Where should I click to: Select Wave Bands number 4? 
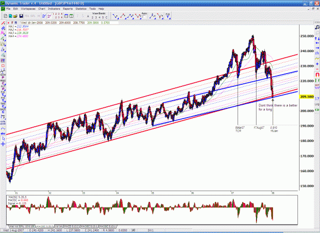pyautogui.click(x=99, y=17)
